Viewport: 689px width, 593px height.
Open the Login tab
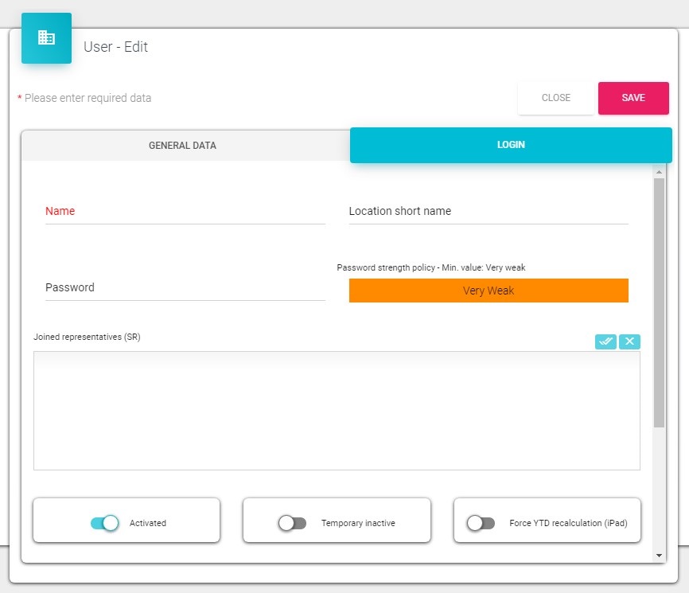(511, 145)
